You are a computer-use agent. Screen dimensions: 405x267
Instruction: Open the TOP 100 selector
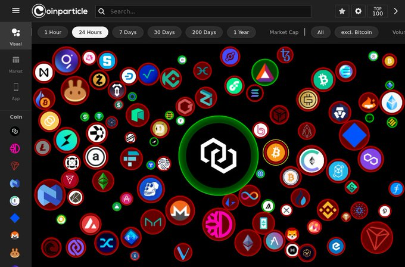coord(378,11)
